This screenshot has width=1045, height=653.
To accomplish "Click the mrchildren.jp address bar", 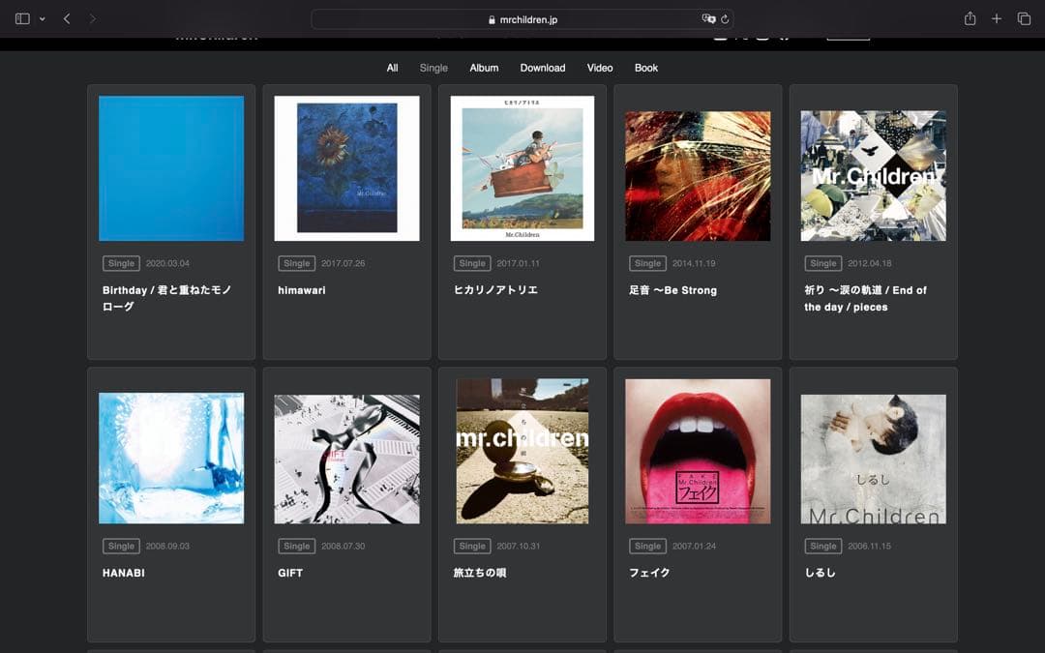I will pos(522,19).
